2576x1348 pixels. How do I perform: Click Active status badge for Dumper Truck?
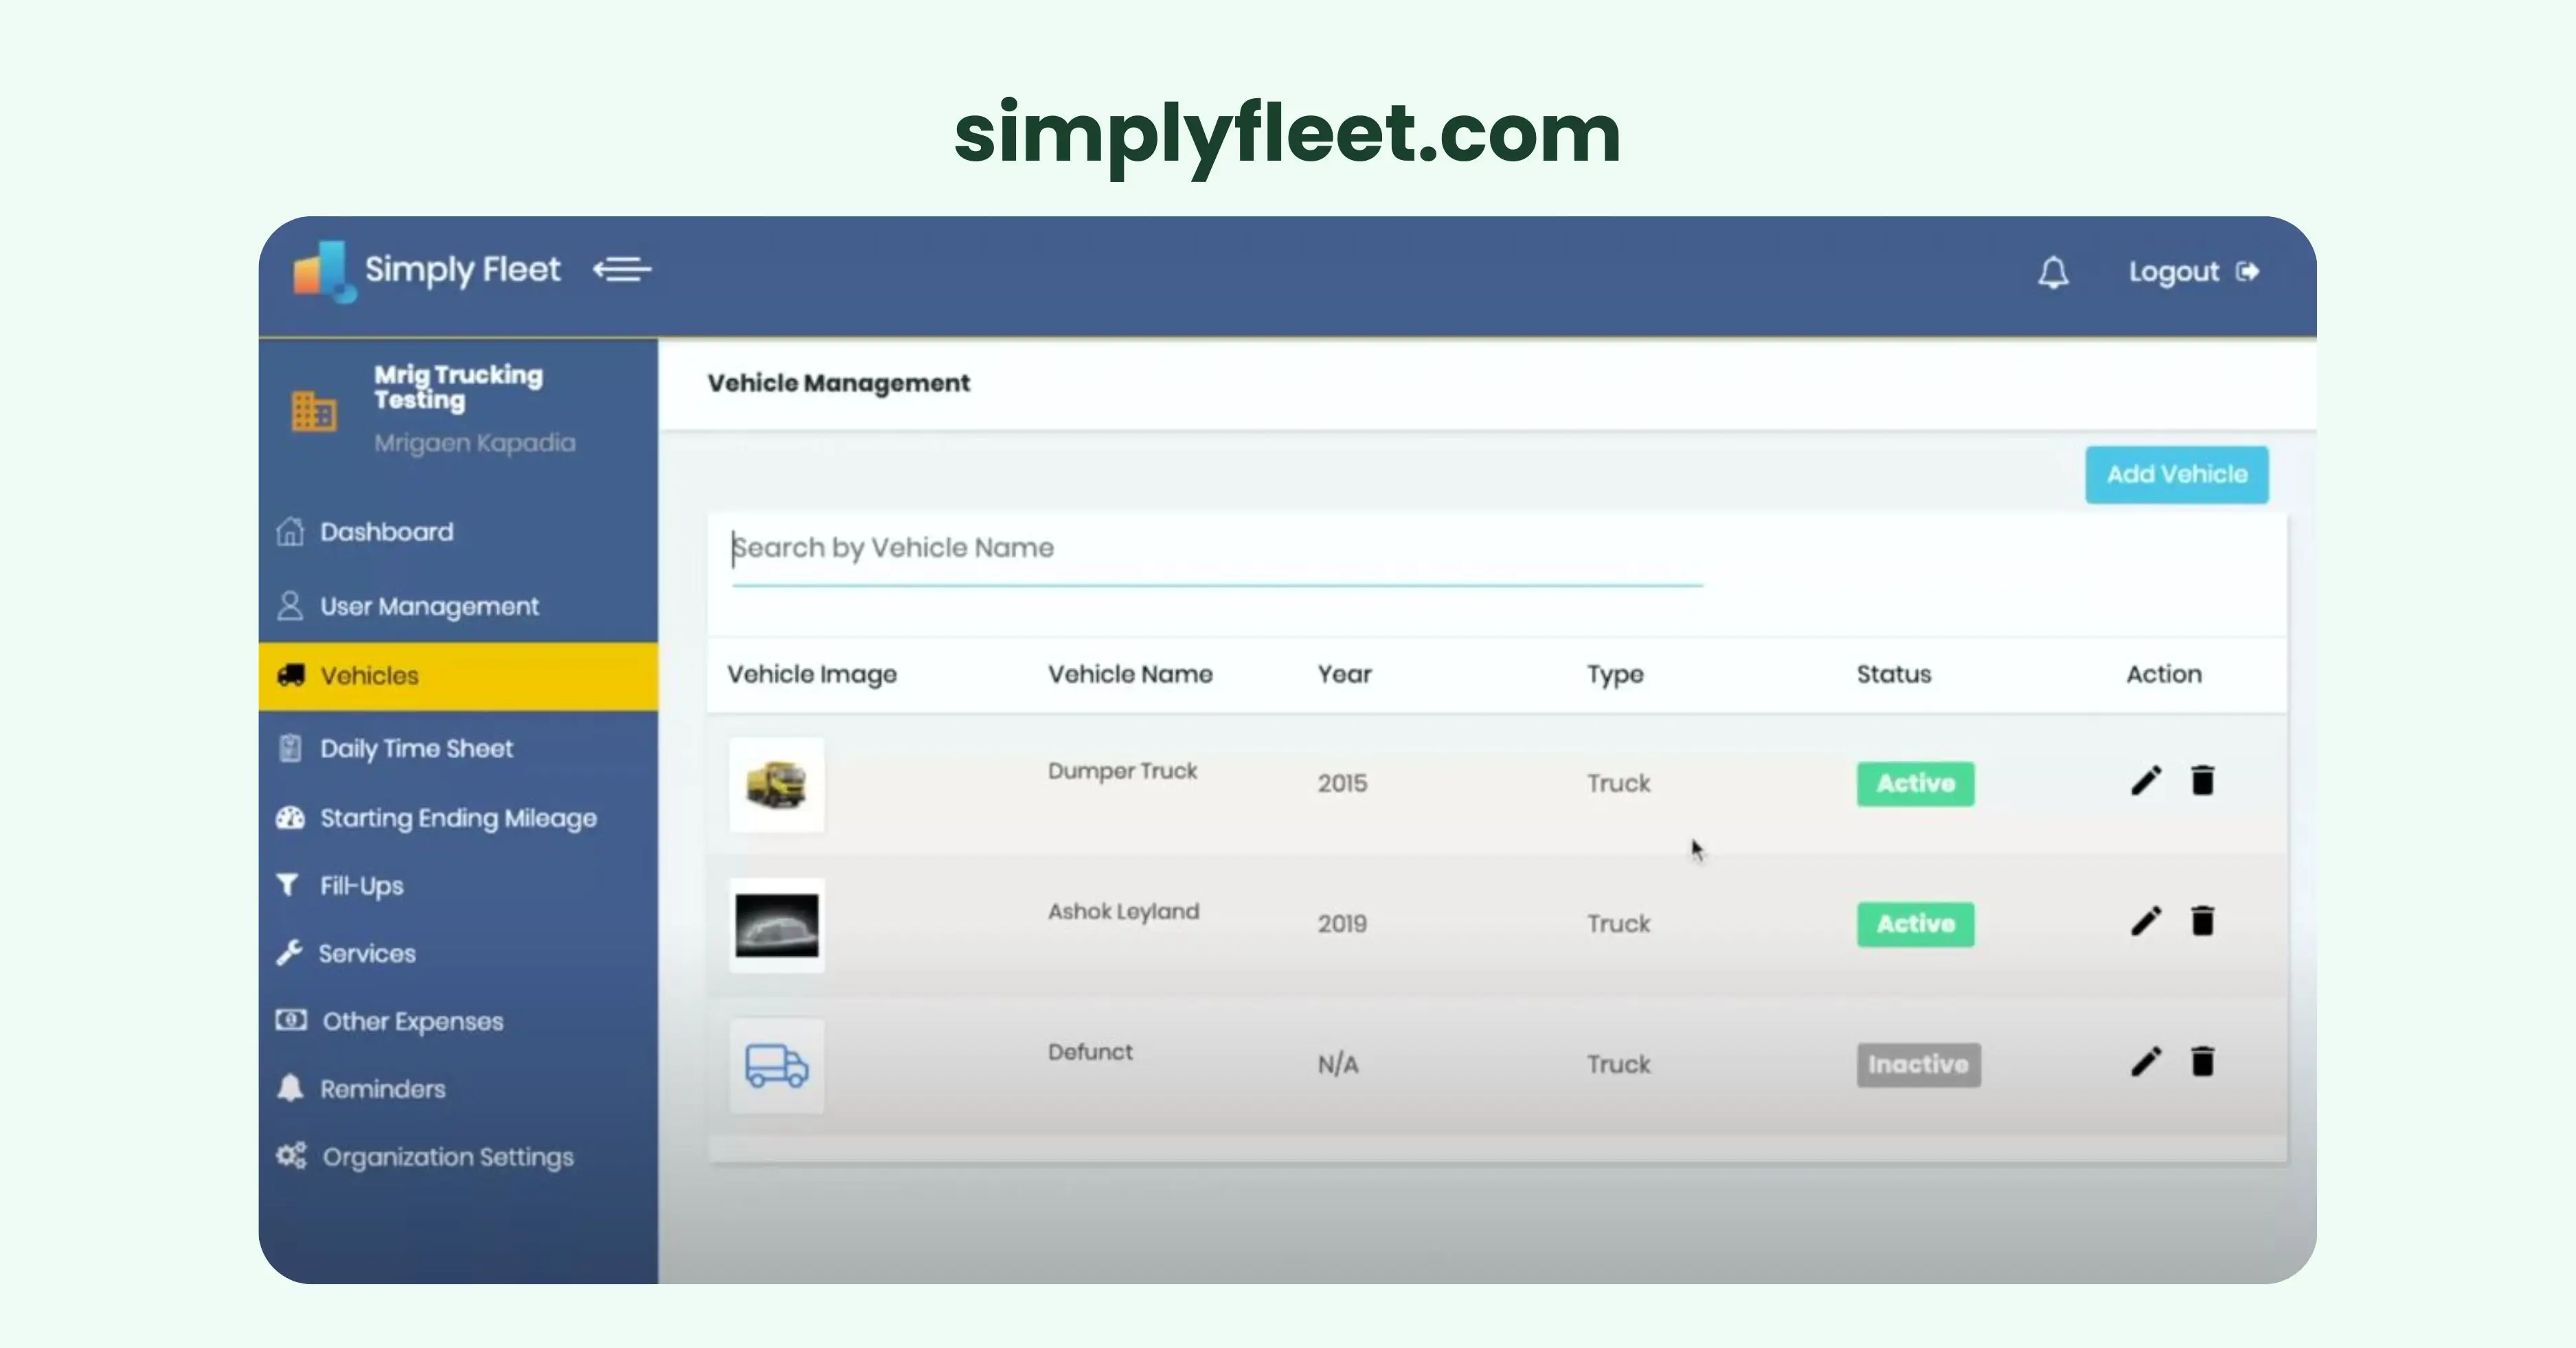[1915, 783]
